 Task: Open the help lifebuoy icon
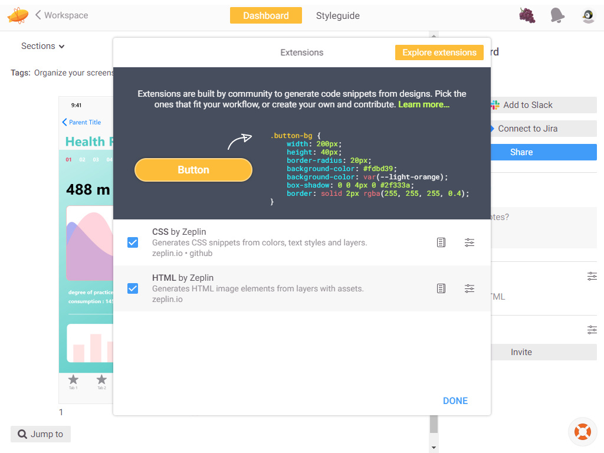[582, 431]
